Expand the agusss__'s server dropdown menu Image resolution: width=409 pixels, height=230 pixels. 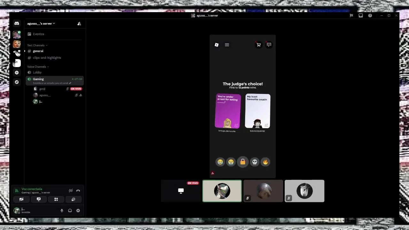click(41, 23)
